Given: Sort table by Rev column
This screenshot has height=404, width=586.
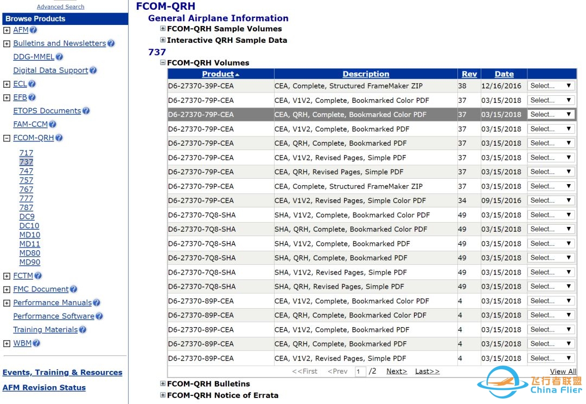Looking at the screenshot, I should (x=469, y=74).
